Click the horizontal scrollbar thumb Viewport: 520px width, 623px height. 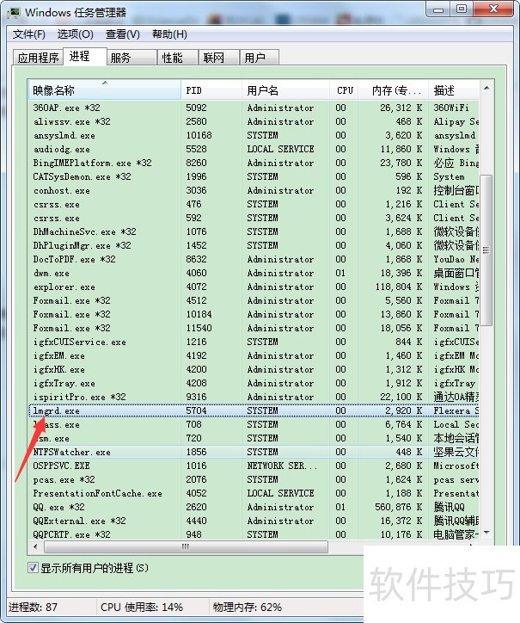[186, 546]
